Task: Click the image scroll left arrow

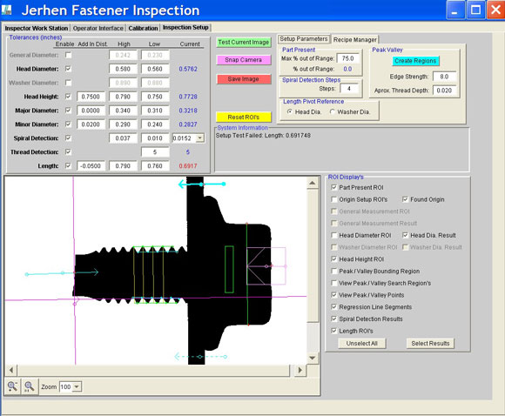Action: tap(11, 370)
